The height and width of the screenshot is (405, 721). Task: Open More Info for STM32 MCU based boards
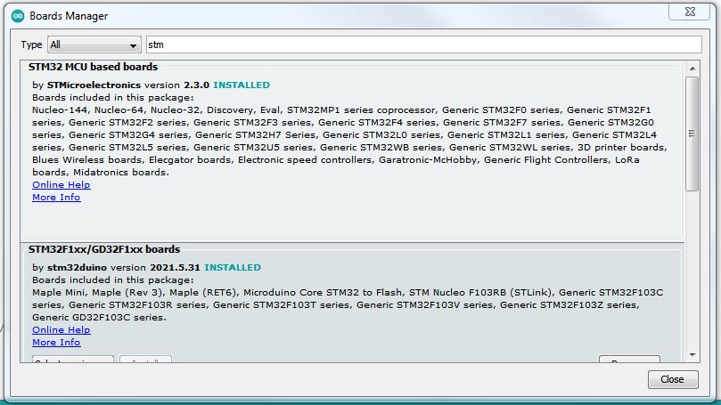pyautogui.click(x=56, y=197)
